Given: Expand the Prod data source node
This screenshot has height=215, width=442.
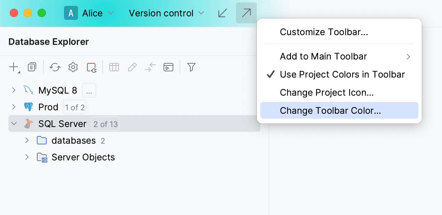Looking at the screenshot, I should (14, 107).
